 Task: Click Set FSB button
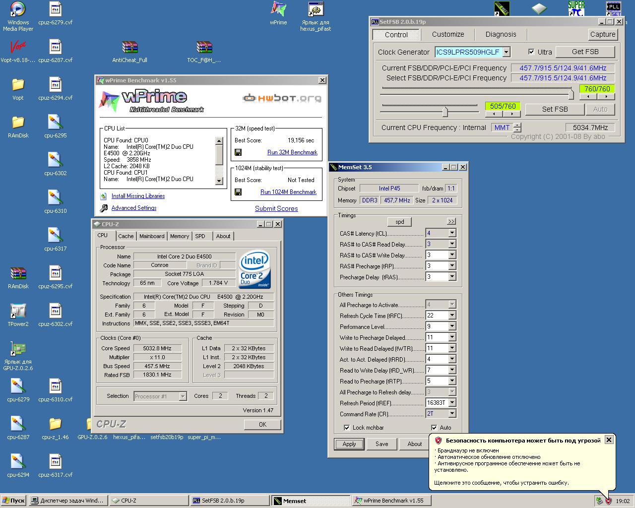coord(555,109)
